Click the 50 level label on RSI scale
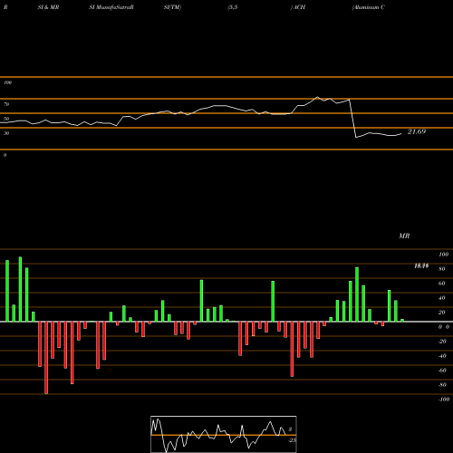 coord(6,119)
